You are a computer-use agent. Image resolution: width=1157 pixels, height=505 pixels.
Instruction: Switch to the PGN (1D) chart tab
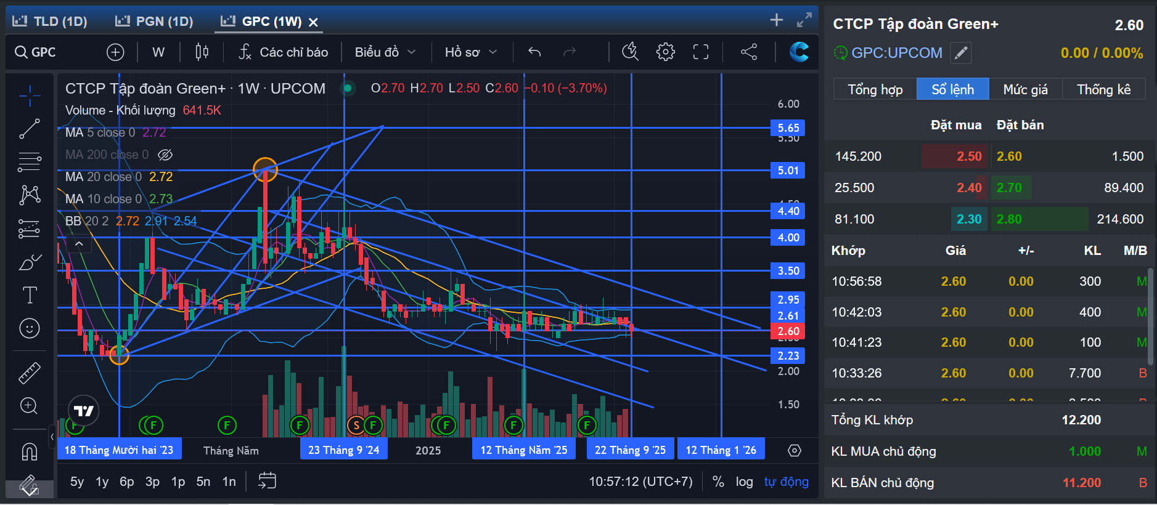tap(154, 22)
